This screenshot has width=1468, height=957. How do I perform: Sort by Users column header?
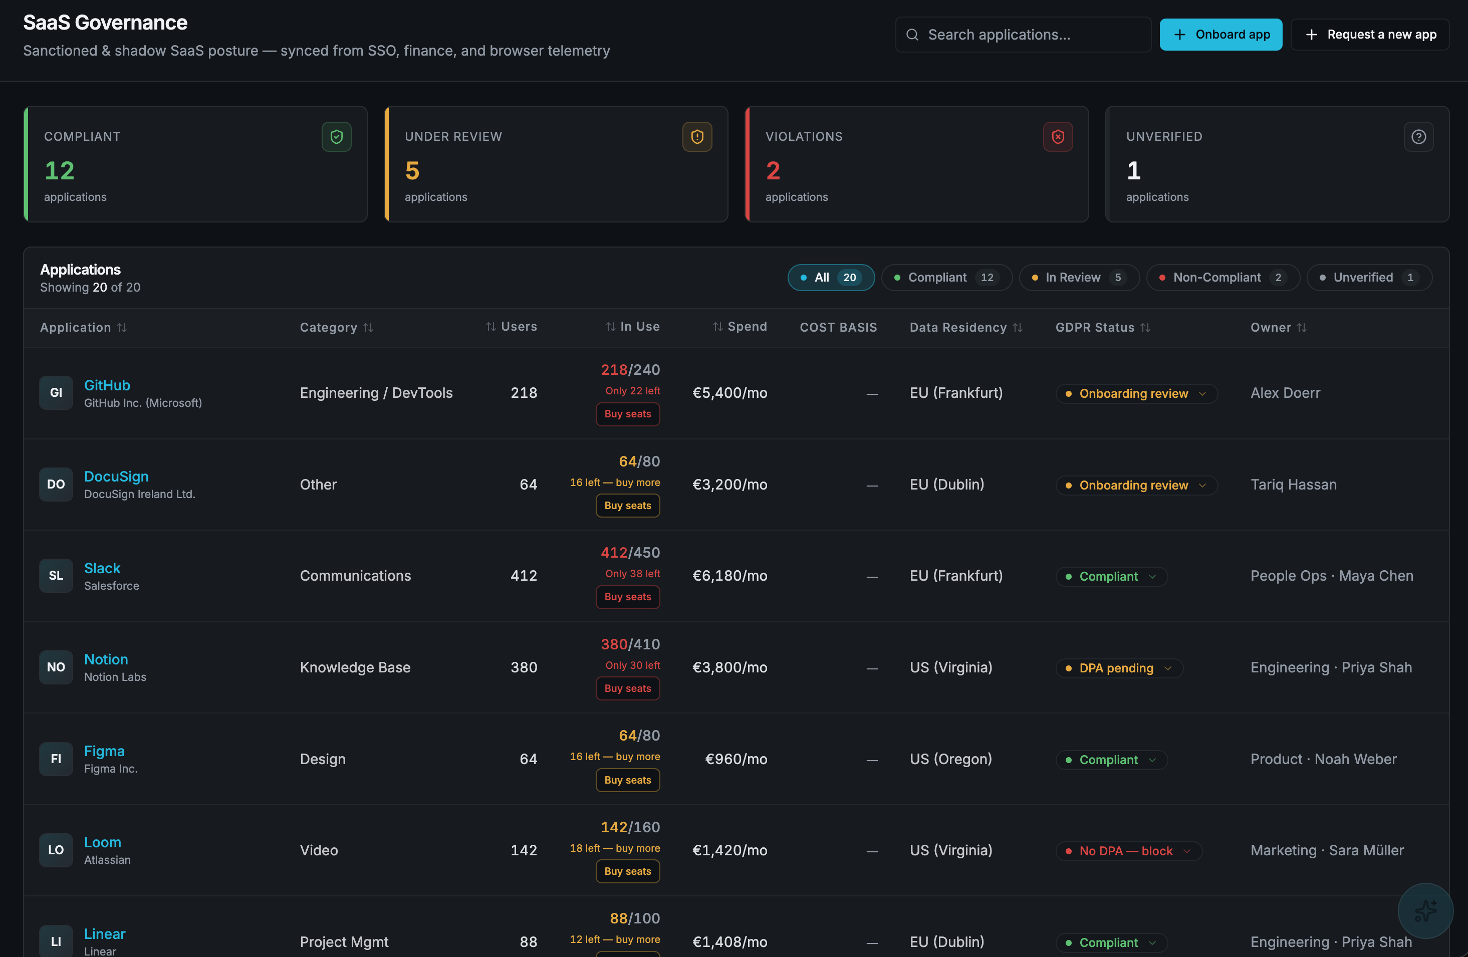(x=512, y=326)
